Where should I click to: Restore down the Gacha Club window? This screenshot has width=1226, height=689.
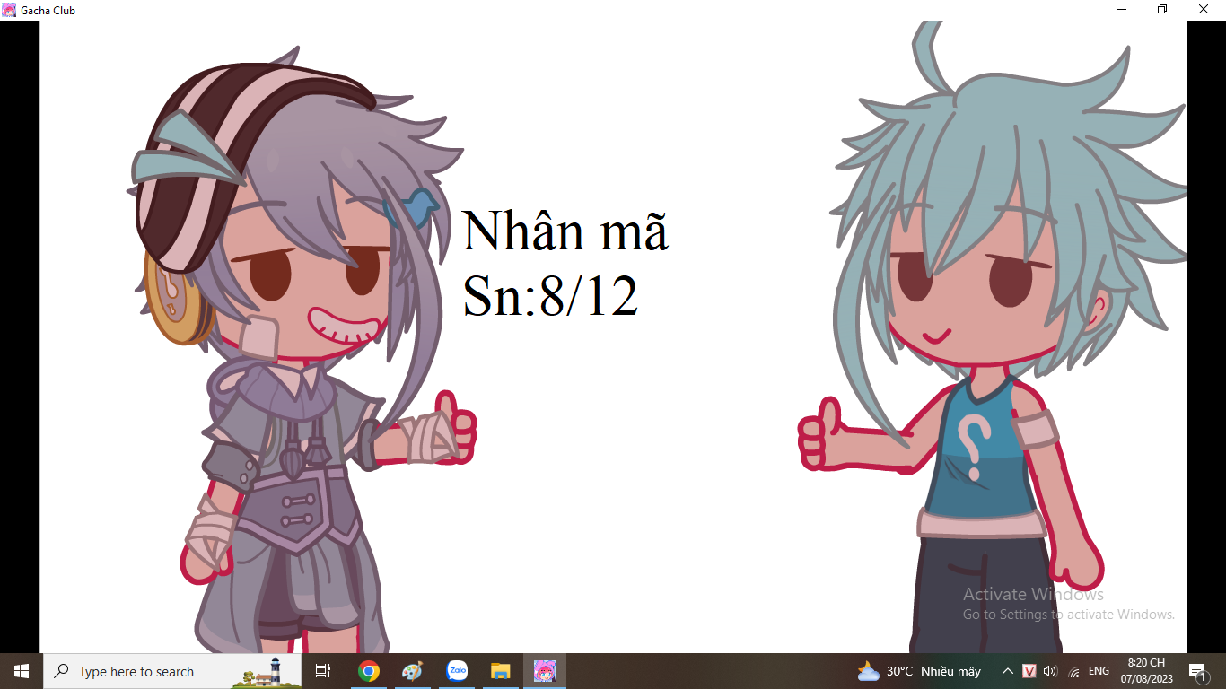(1162, 10)
